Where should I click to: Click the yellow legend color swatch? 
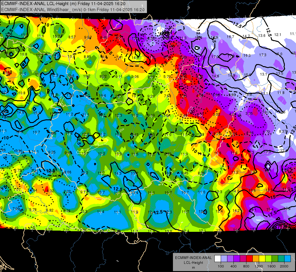click(x=262, y=258)
